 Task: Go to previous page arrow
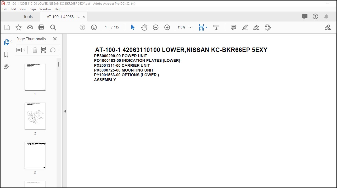(x=82, y=27)
